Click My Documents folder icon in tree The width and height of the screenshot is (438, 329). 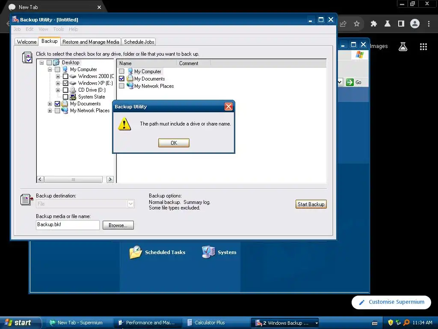point(65,104)
